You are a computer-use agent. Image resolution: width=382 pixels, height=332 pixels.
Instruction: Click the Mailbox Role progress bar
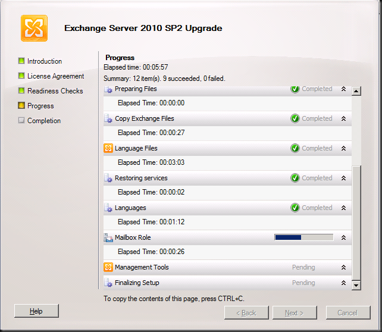tap(304, 237)
